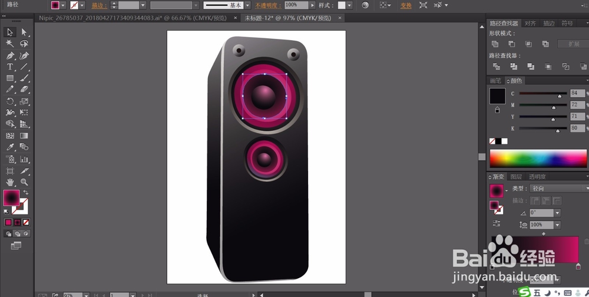Viewport: 589px width, 297px height.
Task: Activate the fill swatch in toolbox
Action: (11, 198)
